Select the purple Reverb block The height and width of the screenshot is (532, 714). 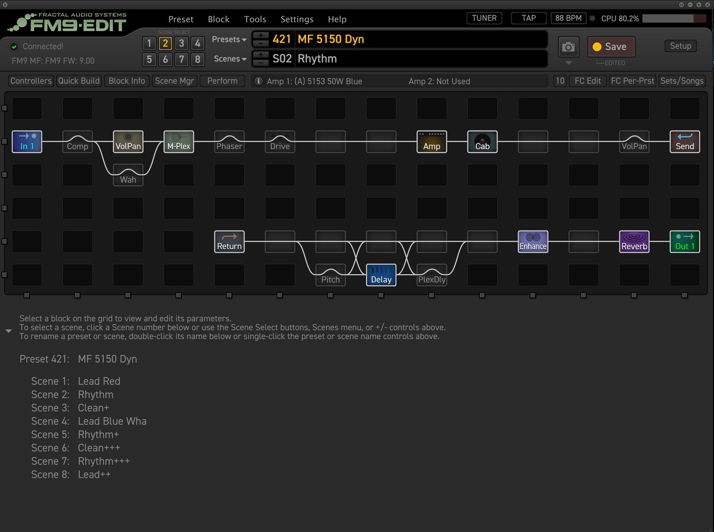click(x=634, y=242)
